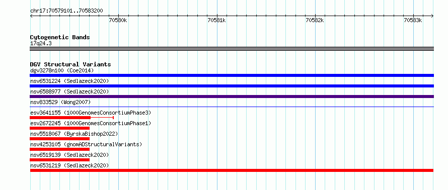Open variant esv2672245 (1000GenomesConsortiumPhase1) label
This screenshot has width=448, height=190.
91,123
